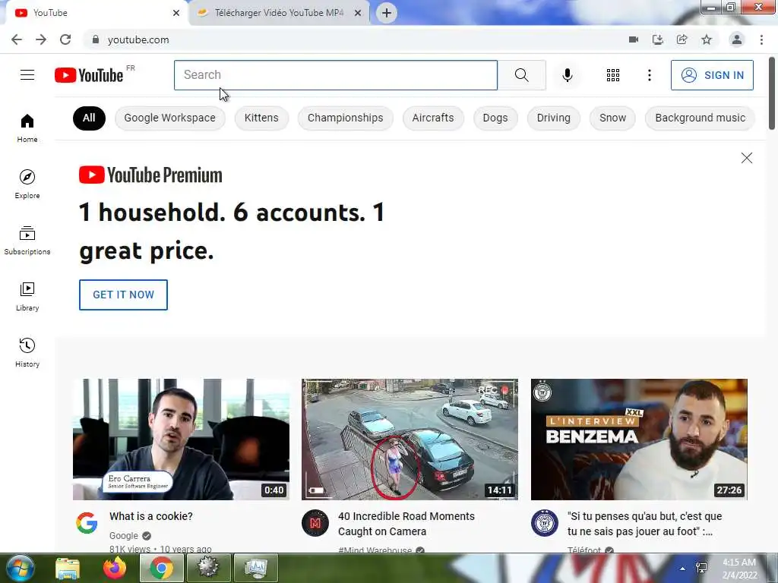This screenshot has height=583, width=778.
Task: Filter by Driving chip
Action: click(554, 118)
